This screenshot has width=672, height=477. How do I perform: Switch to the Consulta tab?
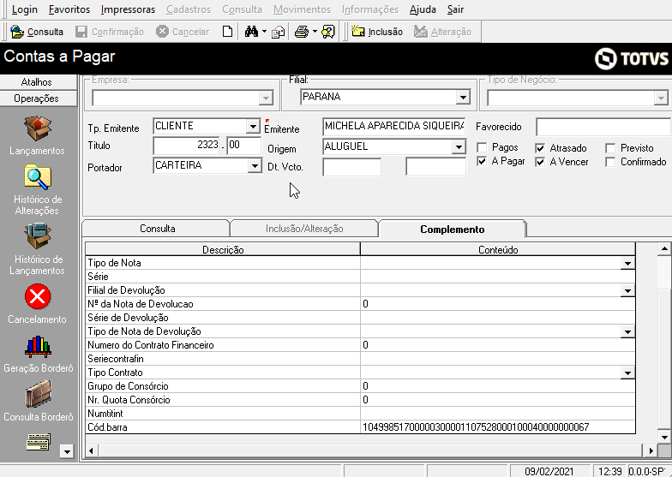pos(157,229)
